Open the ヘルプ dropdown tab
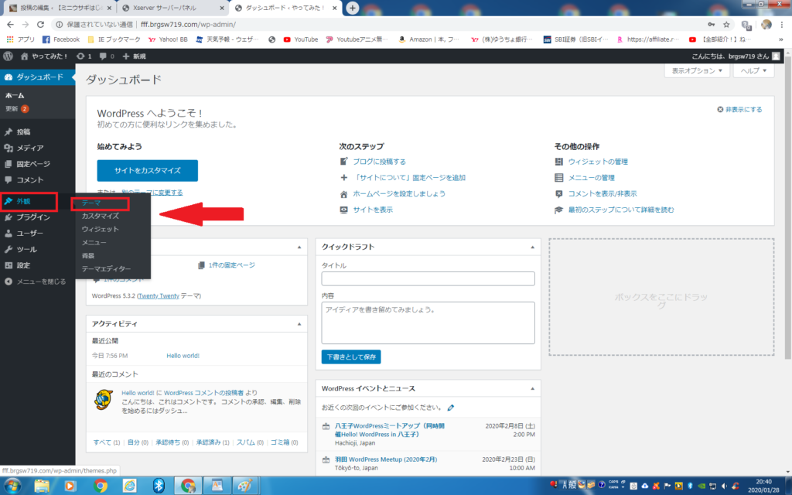The width and height of the screenshot is (792, 495). pyautogui.click(x=754, y=70)
